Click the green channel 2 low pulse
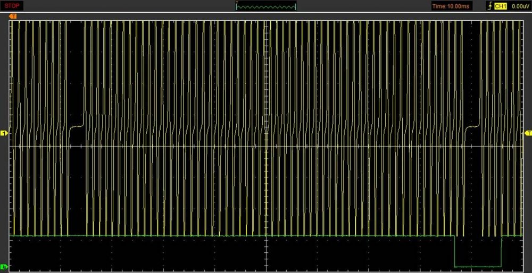The image size is (532, 273). click(478, 266)
